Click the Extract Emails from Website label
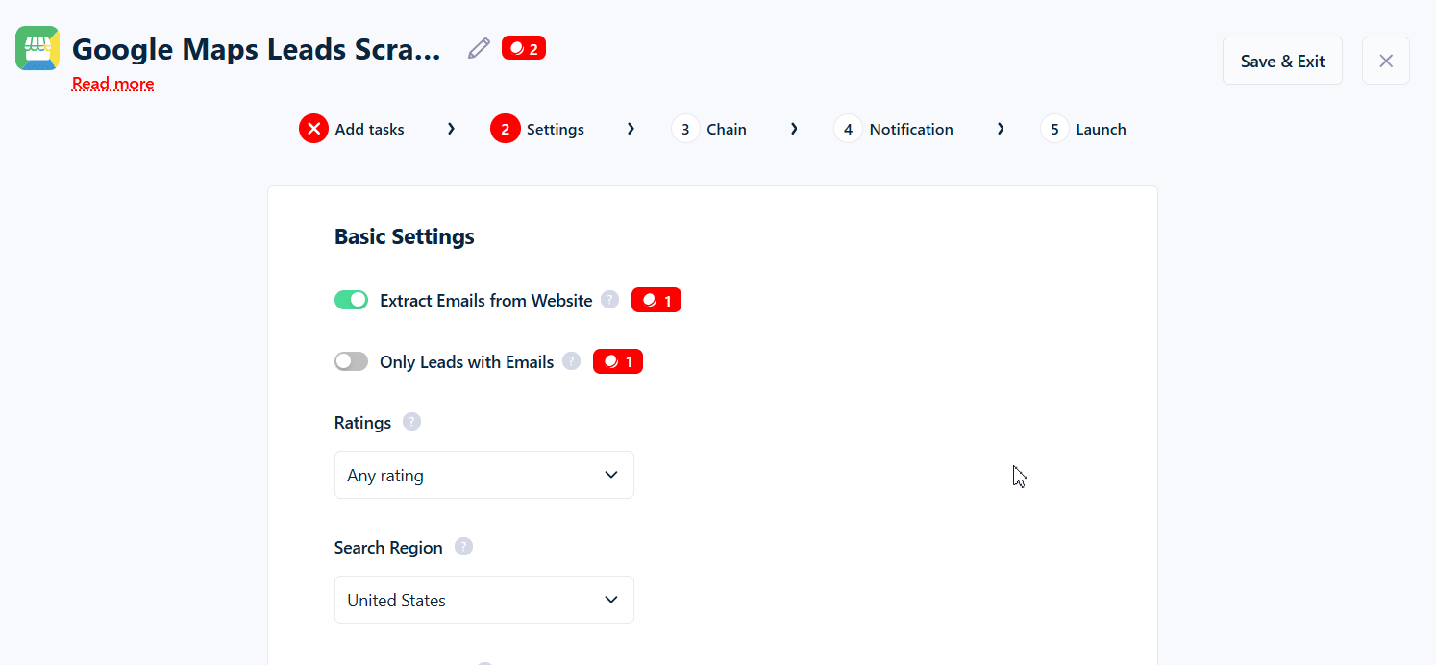This screenshot has width=1436, height=665. pyautogui.click(x=486, y=301)
